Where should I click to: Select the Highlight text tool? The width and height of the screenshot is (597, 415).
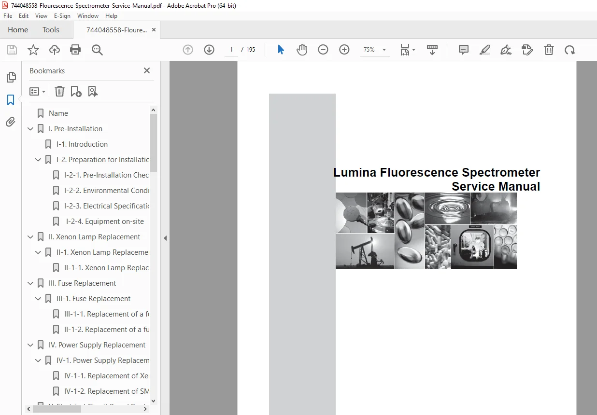coord(485,50)
